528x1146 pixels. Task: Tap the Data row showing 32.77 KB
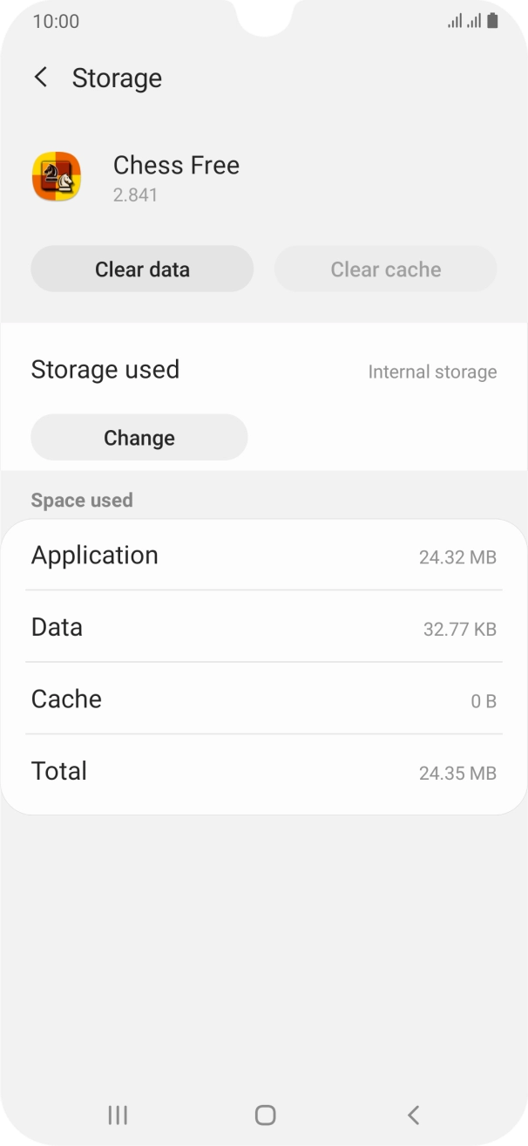pyautogui.click(x=264, y=628)
